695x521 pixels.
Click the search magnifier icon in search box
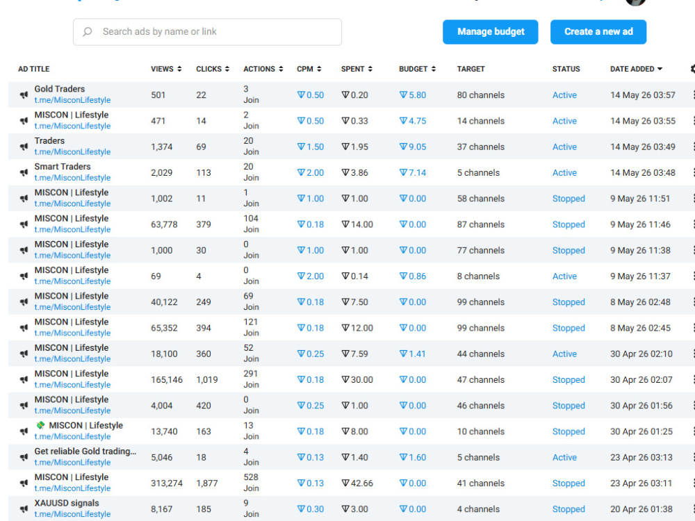coord(88,31)
